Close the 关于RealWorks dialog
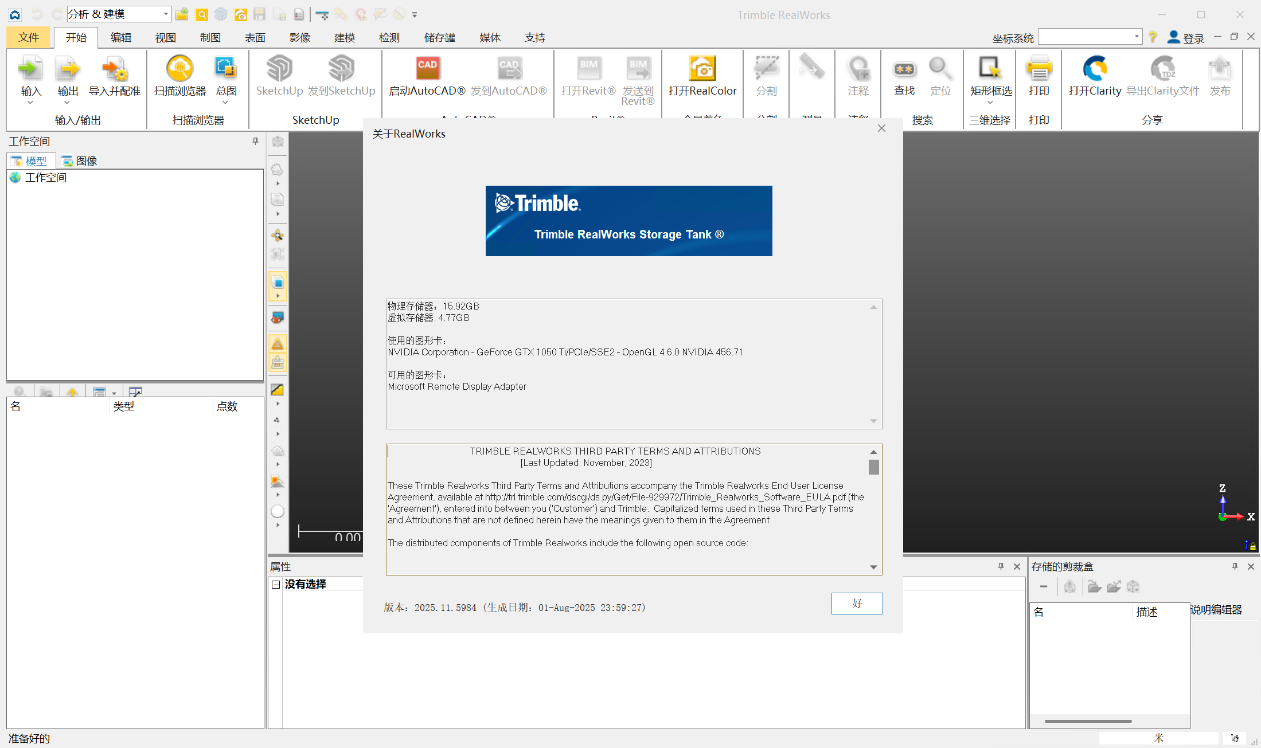Image resolution: width=1261 pixels, height=748 pixels. (x=881, y=128)
